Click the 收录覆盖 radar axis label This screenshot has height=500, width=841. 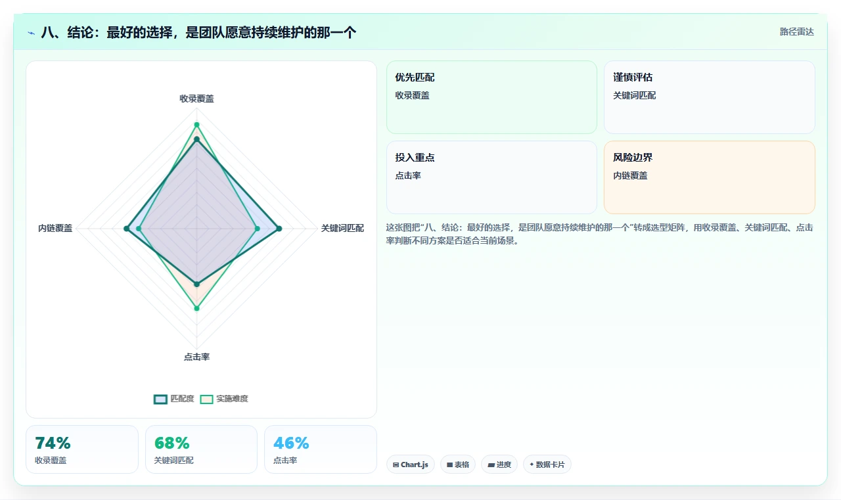click(x=196, y=99)
